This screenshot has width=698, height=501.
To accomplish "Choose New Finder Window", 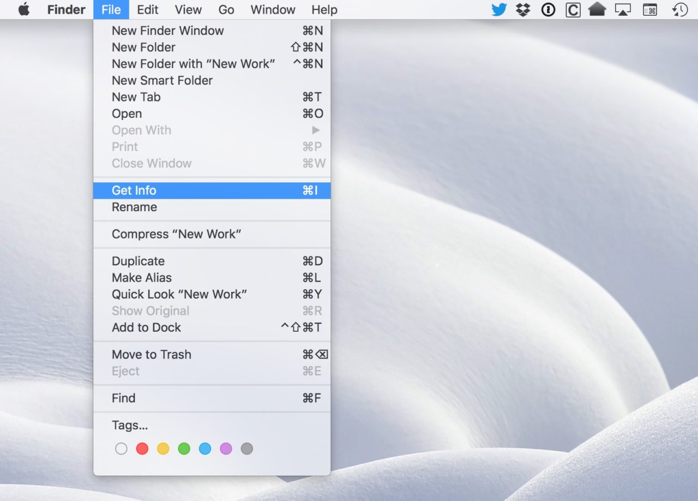I will 212,31.
